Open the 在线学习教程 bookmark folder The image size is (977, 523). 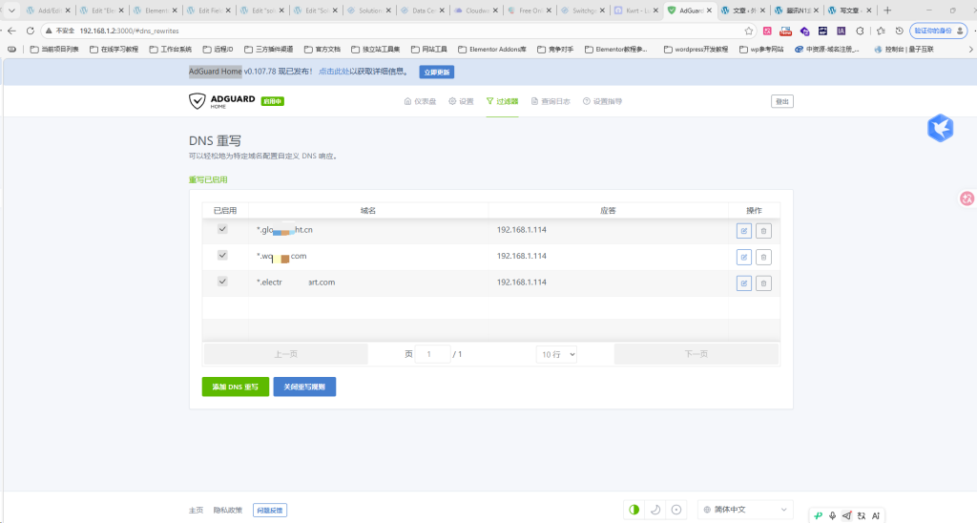click(x=114, y=50)
